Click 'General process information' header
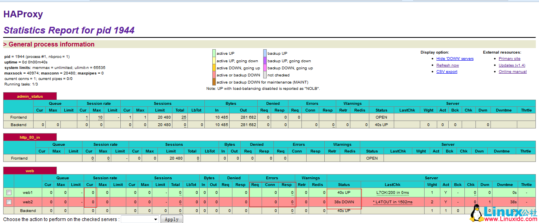Image resolution: width=539 pixels, height=223 pixels. pyautogui.click(x=49, y=45)
